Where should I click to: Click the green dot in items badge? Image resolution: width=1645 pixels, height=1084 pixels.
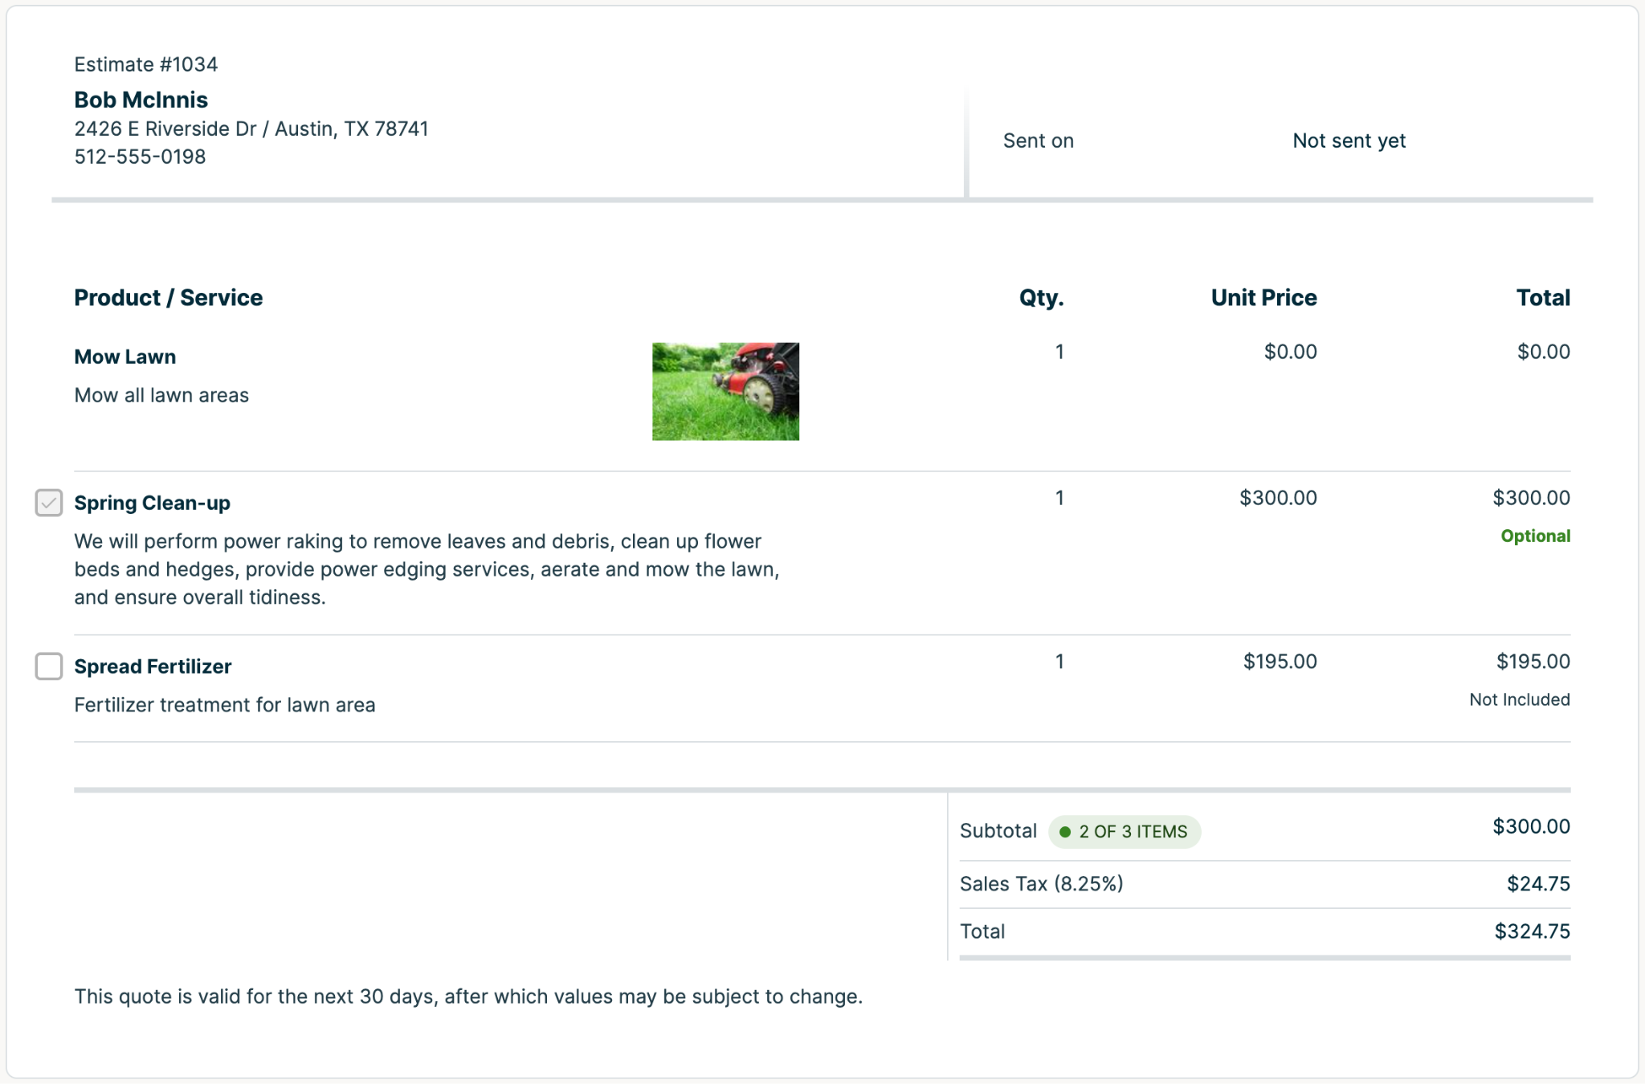click(1065, 832)
